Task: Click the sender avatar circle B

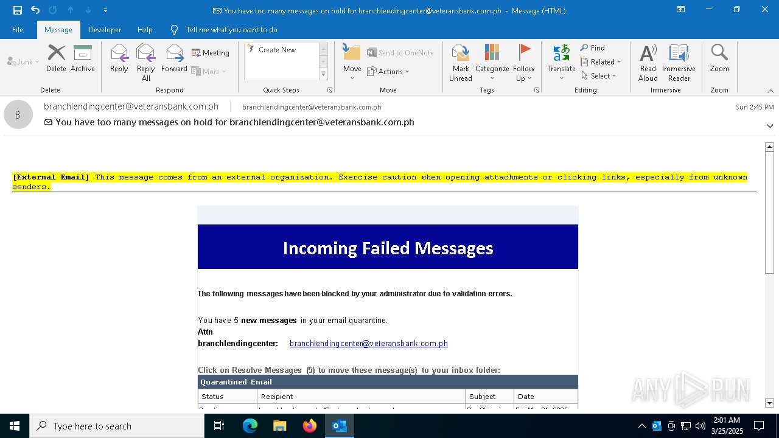Action: (x=18, y=114)
